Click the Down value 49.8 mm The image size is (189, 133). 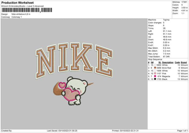[167, 40]
